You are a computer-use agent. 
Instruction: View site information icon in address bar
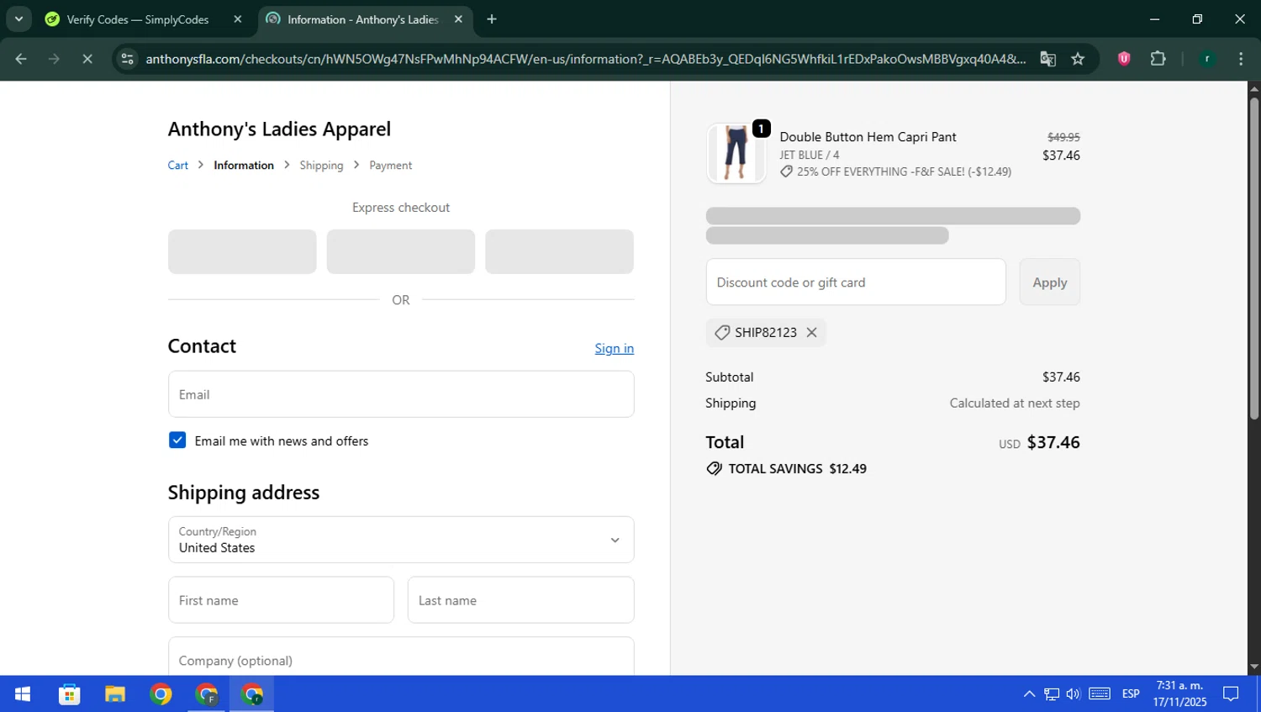click(x=127, y=59)
